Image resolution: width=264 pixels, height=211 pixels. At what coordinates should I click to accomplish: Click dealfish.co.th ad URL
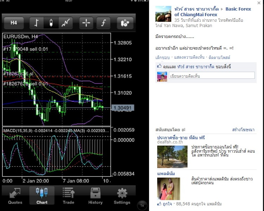click(x=170, y=142)
